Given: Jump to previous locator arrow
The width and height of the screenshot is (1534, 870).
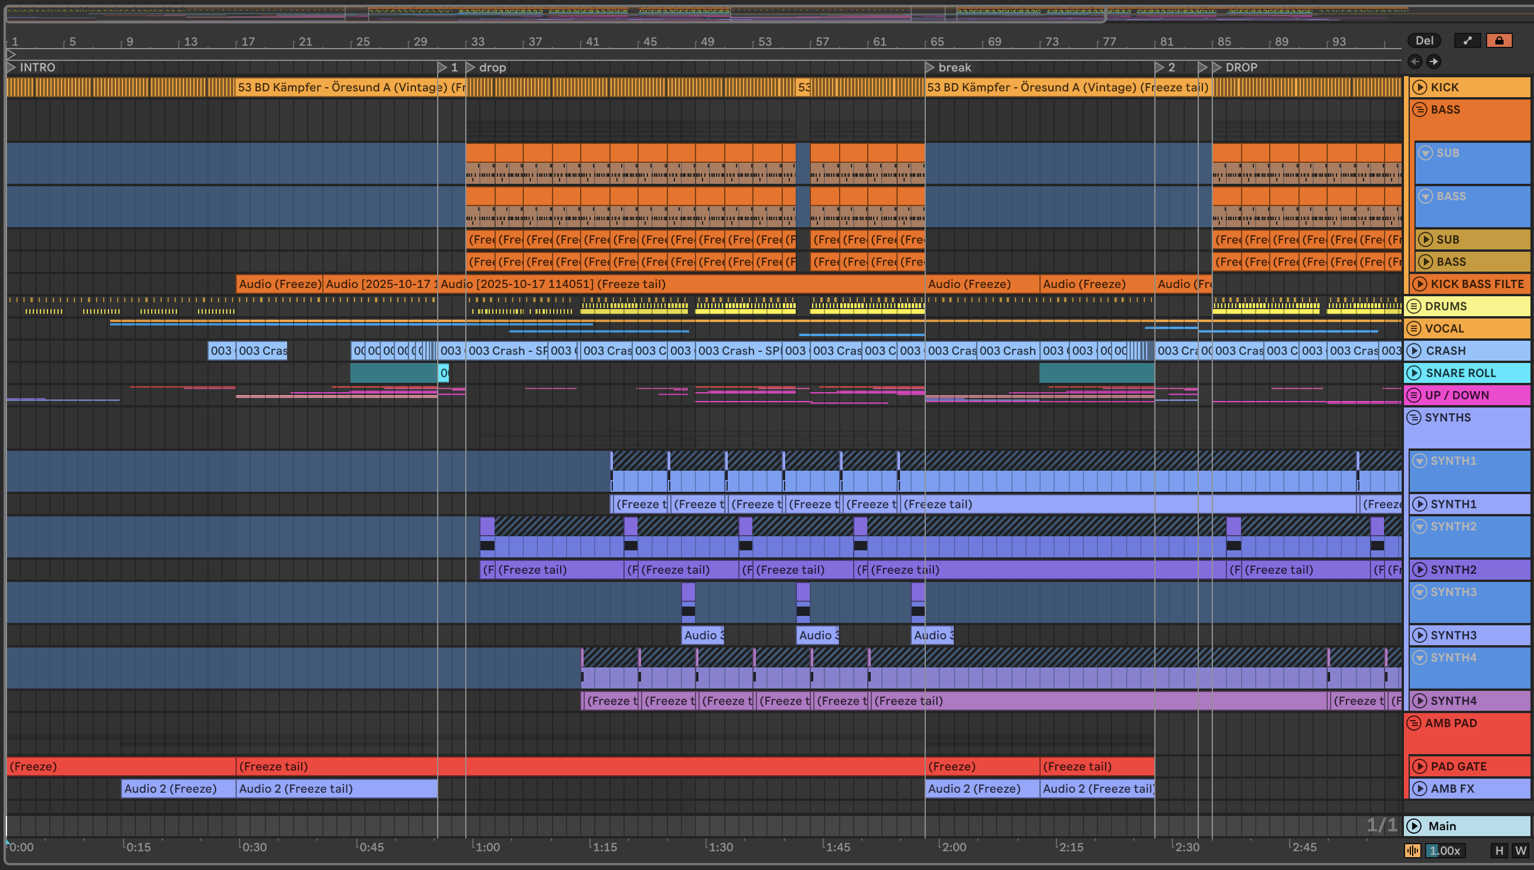Looking at the screenshot, I should pyautogui.click(x=1415, y=61).
